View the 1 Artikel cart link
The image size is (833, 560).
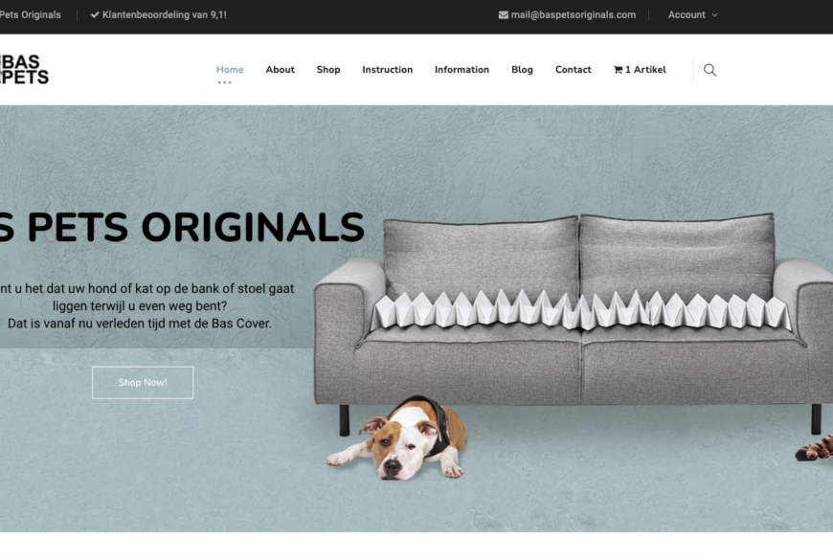click(x=640, y=70)
